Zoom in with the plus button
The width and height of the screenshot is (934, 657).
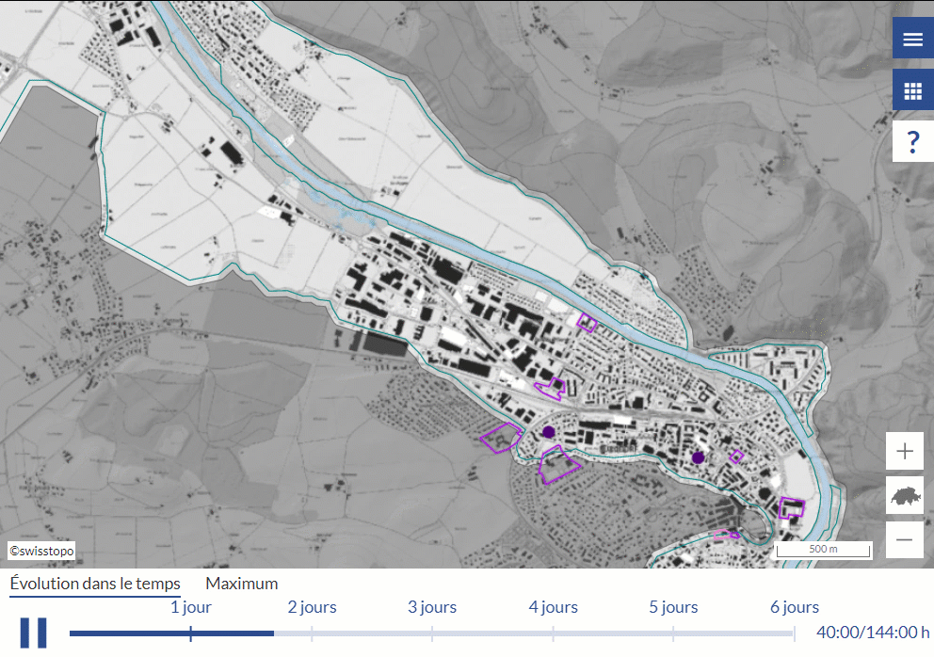click(905, 451)
